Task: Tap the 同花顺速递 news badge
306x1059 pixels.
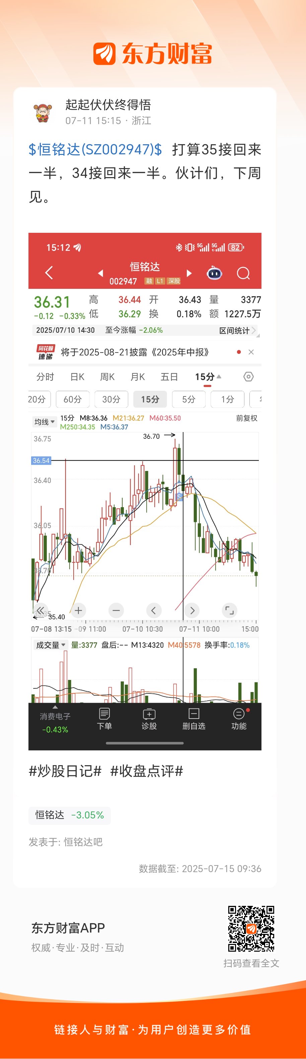Action: point(46,352)
